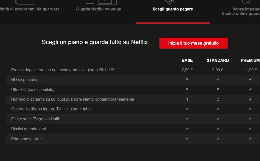Click the 'Primo mese gratis' row label
Screen dimensions: 260x161
tap(27, 139)
